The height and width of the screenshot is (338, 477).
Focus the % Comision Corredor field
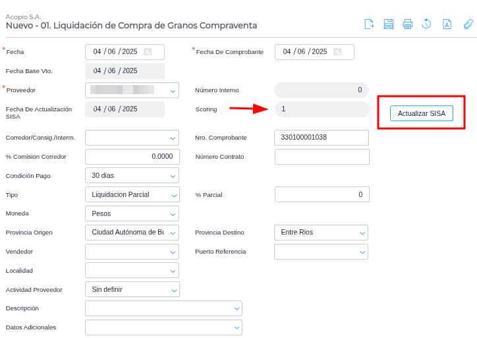(132, 157)
